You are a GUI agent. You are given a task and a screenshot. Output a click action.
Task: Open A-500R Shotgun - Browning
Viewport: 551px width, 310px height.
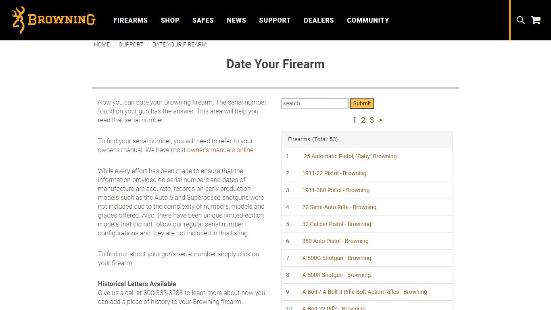336,275
